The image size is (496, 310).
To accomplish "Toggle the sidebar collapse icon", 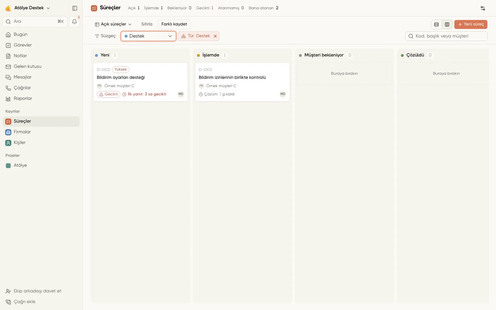I will click(75, 8).
